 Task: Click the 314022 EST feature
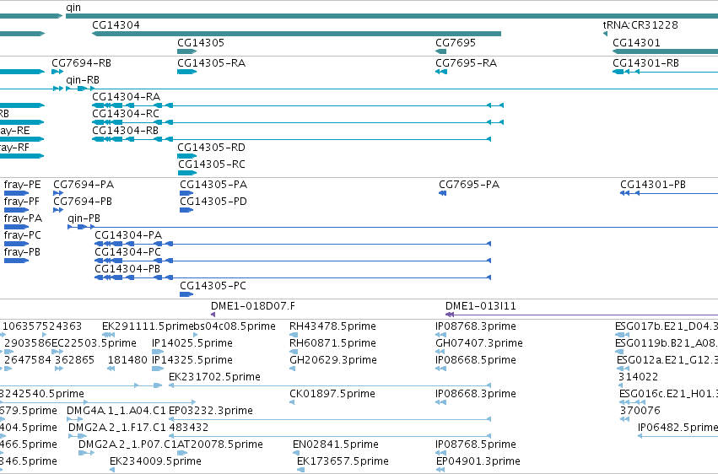[x=621, y=385]
